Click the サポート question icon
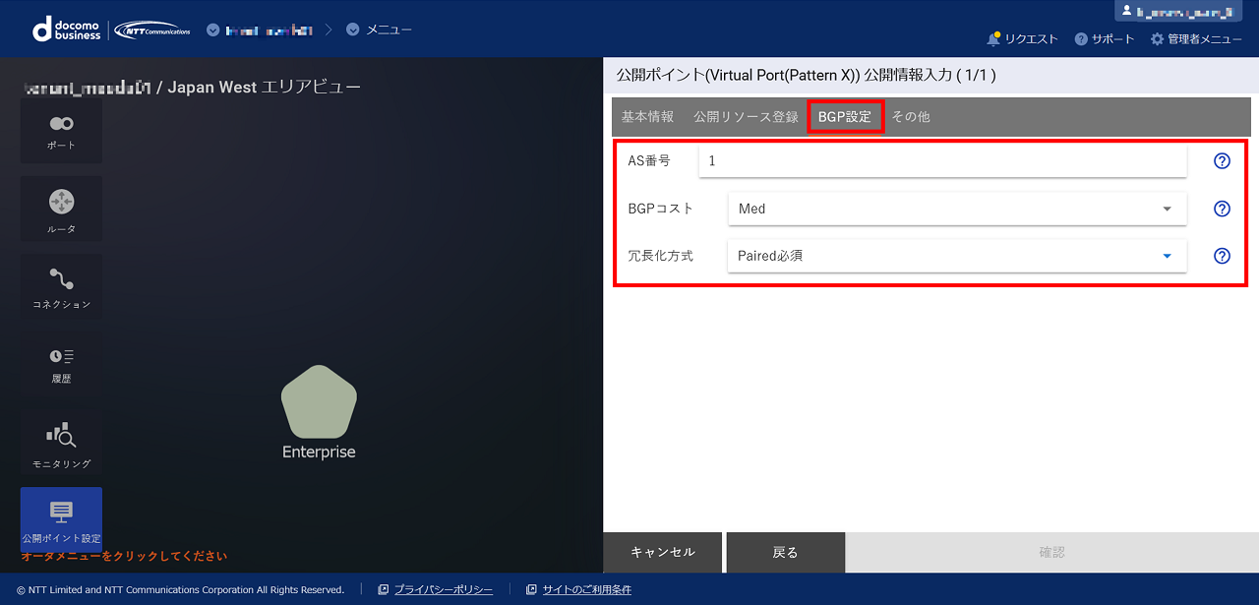This screenshot has width=1259, height=605. 1081,39
